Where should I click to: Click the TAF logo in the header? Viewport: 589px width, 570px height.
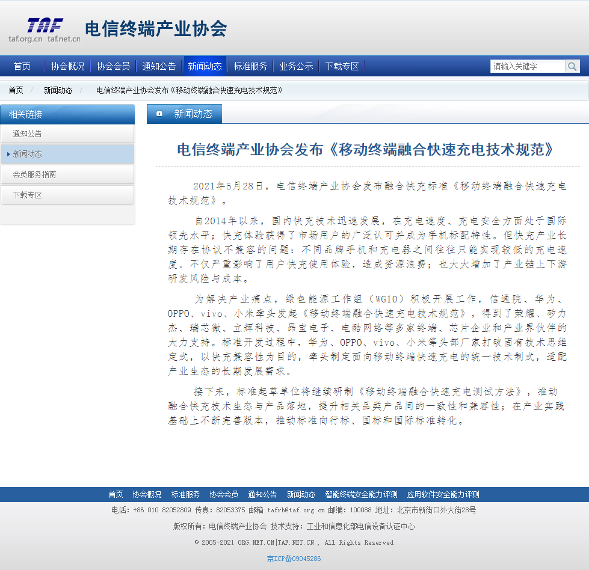coord(45,29)
